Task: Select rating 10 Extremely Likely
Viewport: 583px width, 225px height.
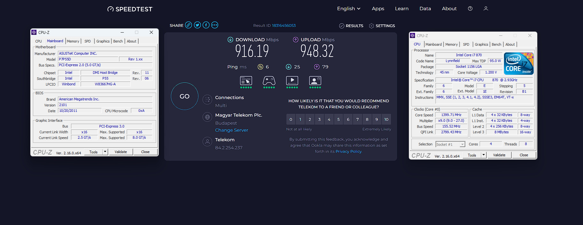Action: 386,120
